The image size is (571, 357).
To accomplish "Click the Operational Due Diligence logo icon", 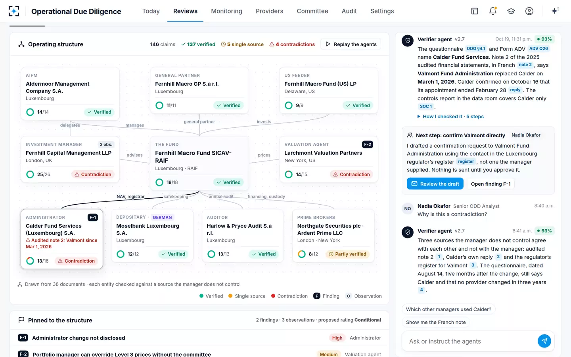I will click(x=14, y=11).
